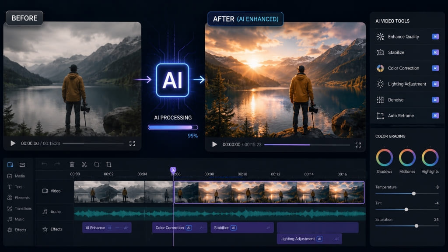Adjust the Midtones color wheel
The height and width of the screenshot is (252, 448).
click(407, 157)
